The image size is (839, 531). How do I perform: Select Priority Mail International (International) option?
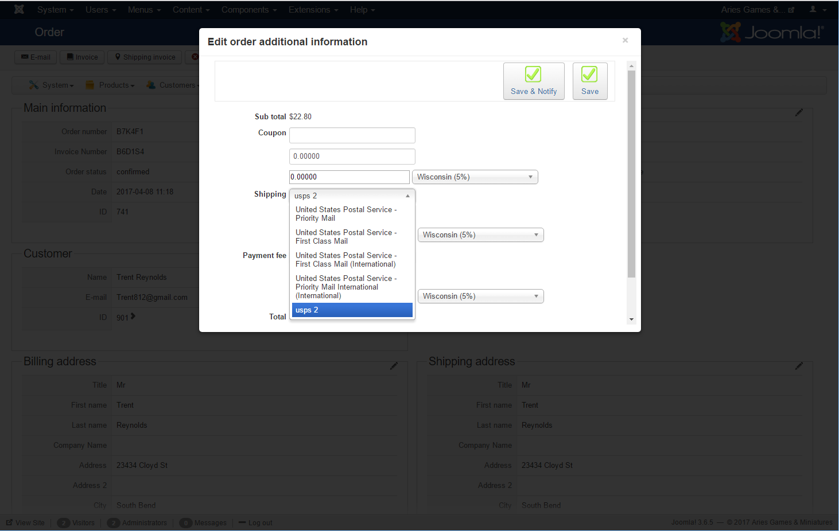click(352, 287)
